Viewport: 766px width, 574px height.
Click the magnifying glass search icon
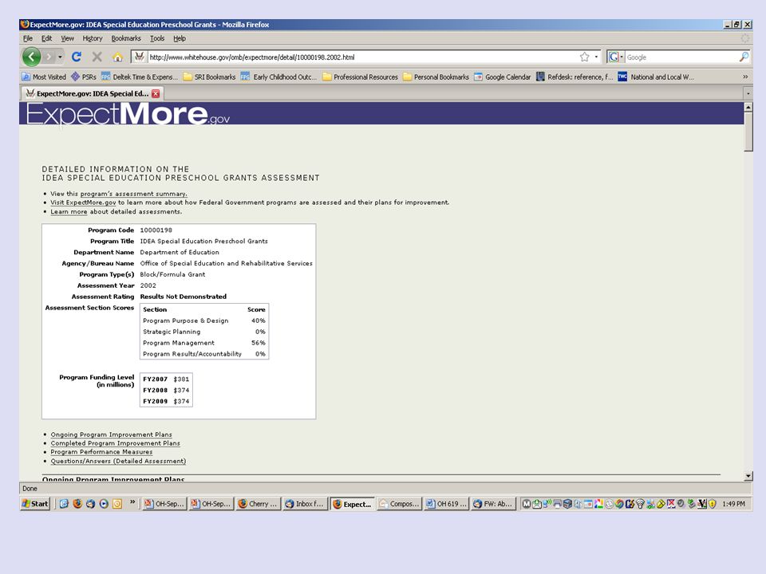click(744, 57)
